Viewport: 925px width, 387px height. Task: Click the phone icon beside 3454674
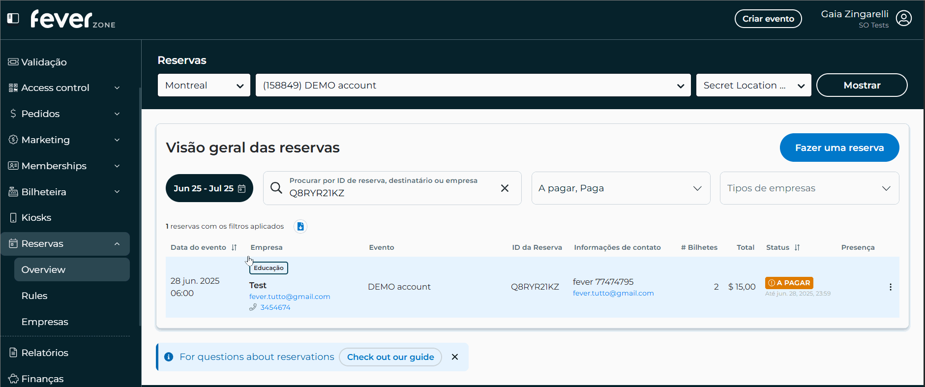[253, 307]
